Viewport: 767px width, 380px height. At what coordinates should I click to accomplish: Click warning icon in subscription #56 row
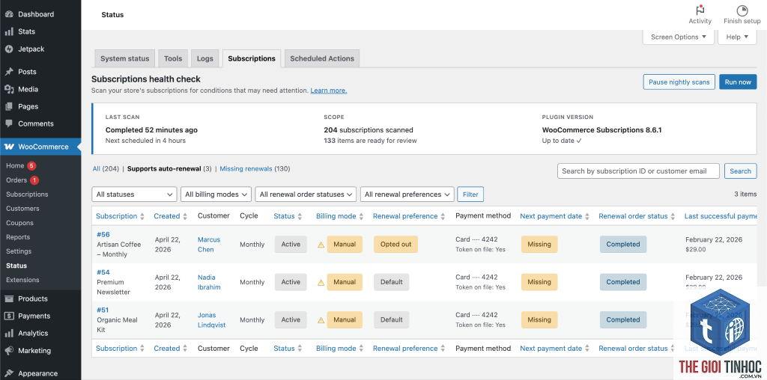pos(321,245)
